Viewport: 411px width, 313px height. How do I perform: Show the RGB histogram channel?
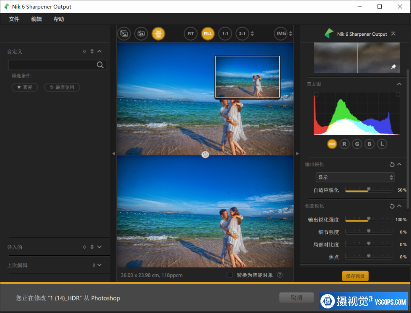pyautogui.click(x=332, y=144)
